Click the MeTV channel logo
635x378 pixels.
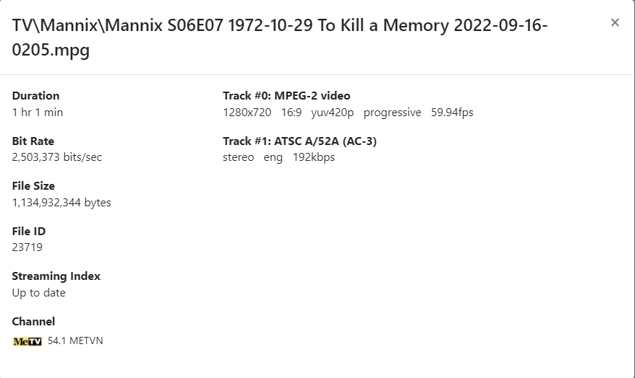pyautogui.click(x=27, y=341)
